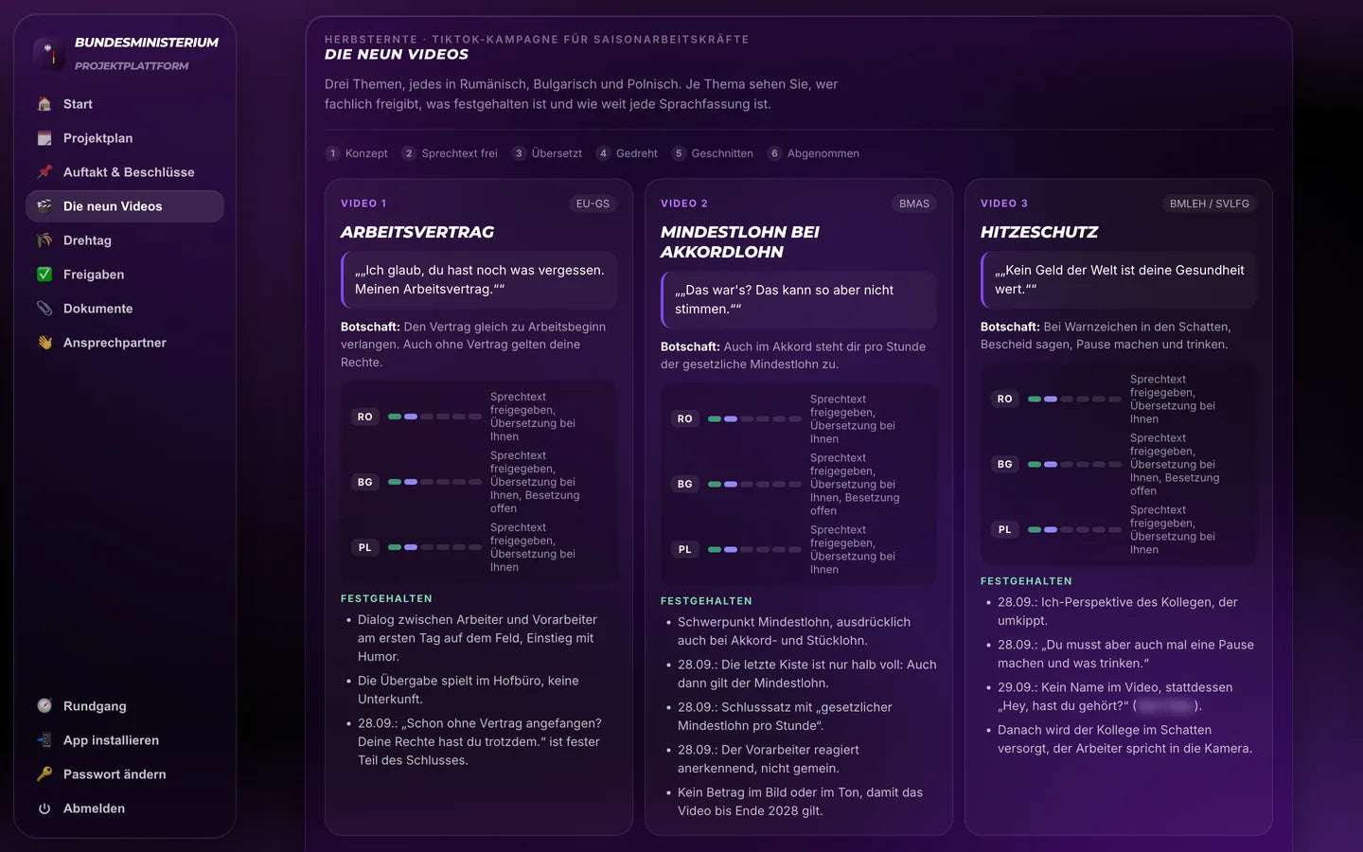
Task: Click the App installieren phone icon
Action: pos(44,740)
